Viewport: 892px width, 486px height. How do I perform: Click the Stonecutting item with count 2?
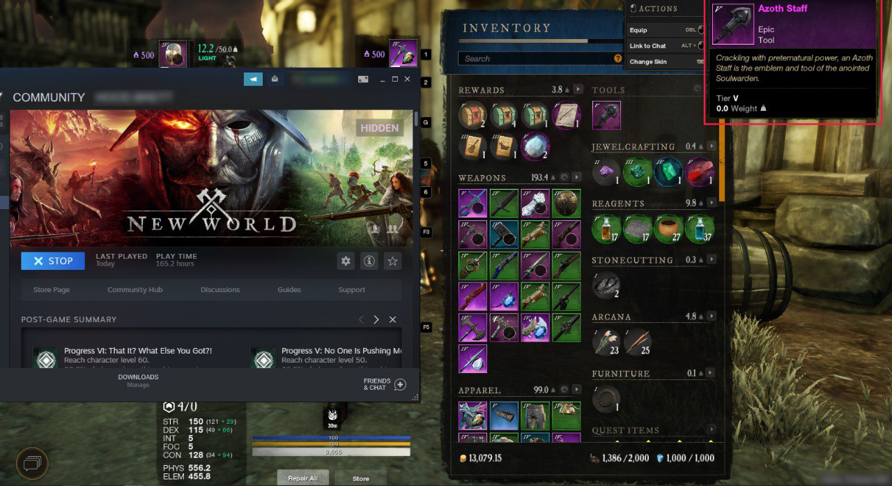coord(606,285)
